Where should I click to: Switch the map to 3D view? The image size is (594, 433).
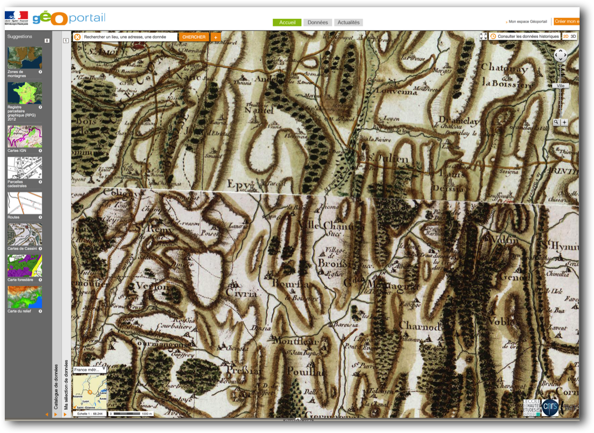pos(573,36)
